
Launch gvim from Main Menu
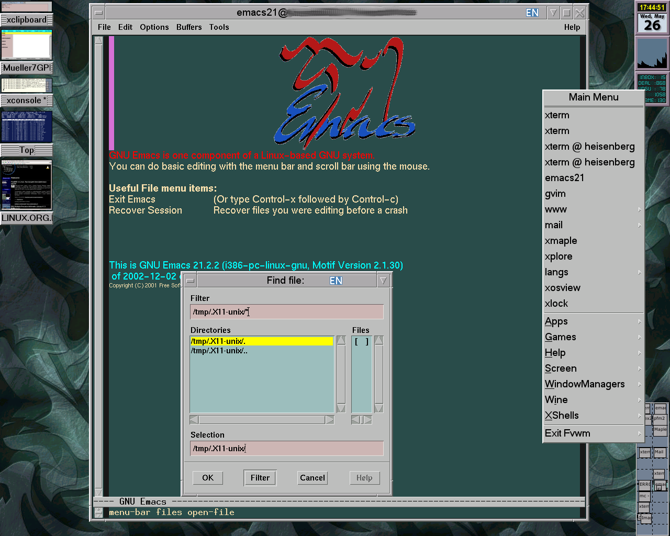593,194
